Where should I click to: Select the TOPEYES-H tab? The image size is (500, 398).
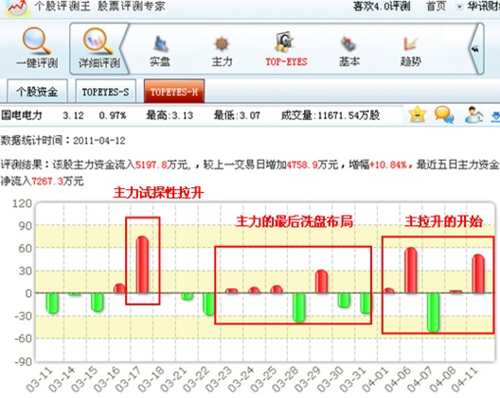tap(174, 92)
